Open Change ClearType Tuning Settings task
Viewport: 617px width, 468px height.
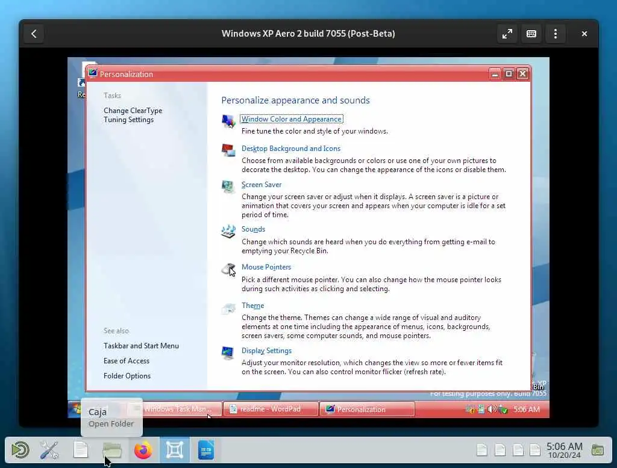point(133,115)
